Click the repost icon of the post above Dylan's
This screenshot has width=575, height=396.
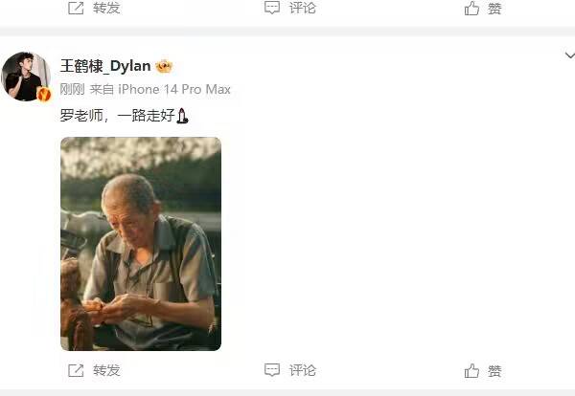tap(76, 8)
